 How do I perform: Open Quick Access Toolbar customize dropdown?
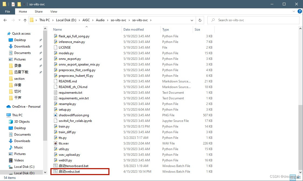point(24,4)
